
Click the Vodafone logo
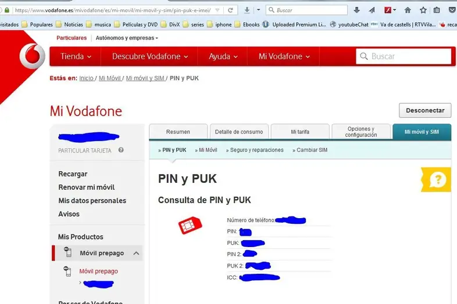(x=32, y=56)
